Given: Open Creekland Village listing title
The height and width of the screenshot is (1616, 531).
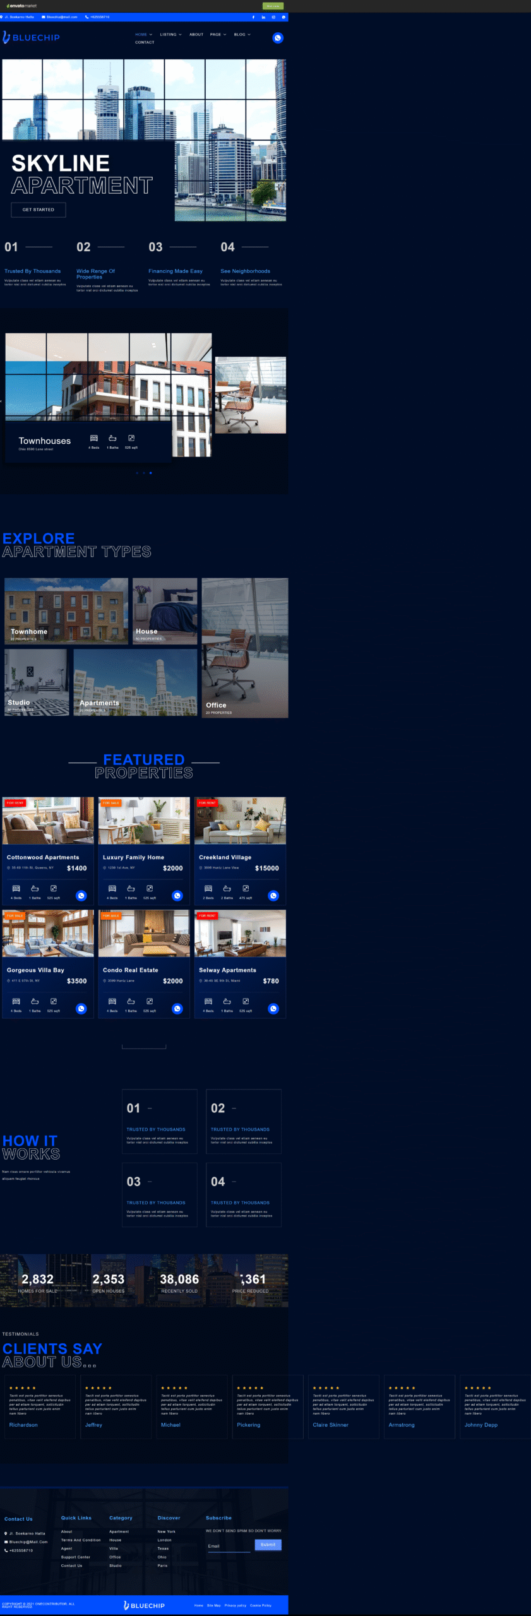Looking at the screenshot, I should [x=225, y=857].
